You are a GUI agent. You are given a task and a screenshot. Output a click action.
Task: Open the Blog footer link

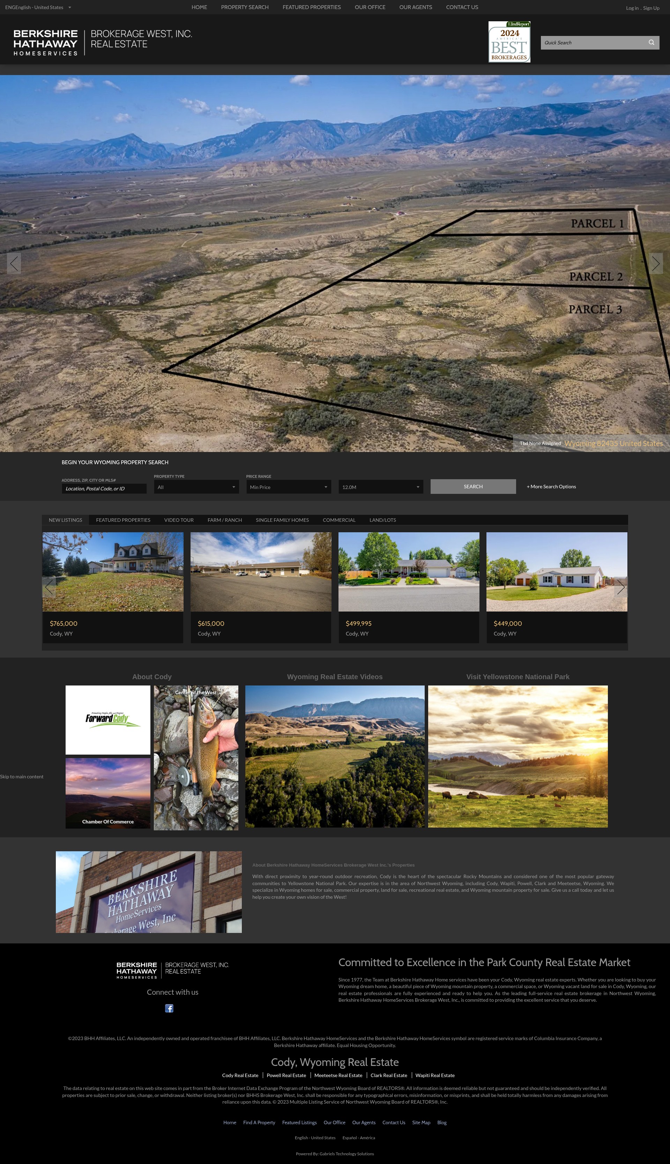442,1122
